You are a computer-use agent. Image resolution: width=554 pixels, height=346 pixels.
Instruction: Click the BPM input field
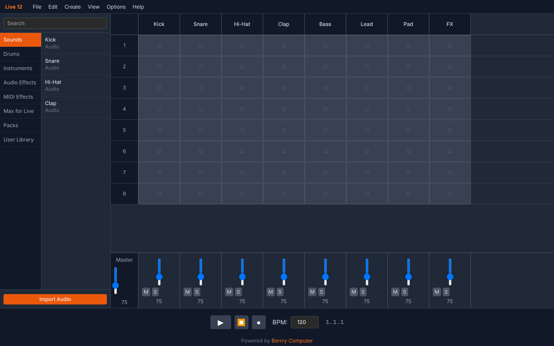click(x=304, y=322)
